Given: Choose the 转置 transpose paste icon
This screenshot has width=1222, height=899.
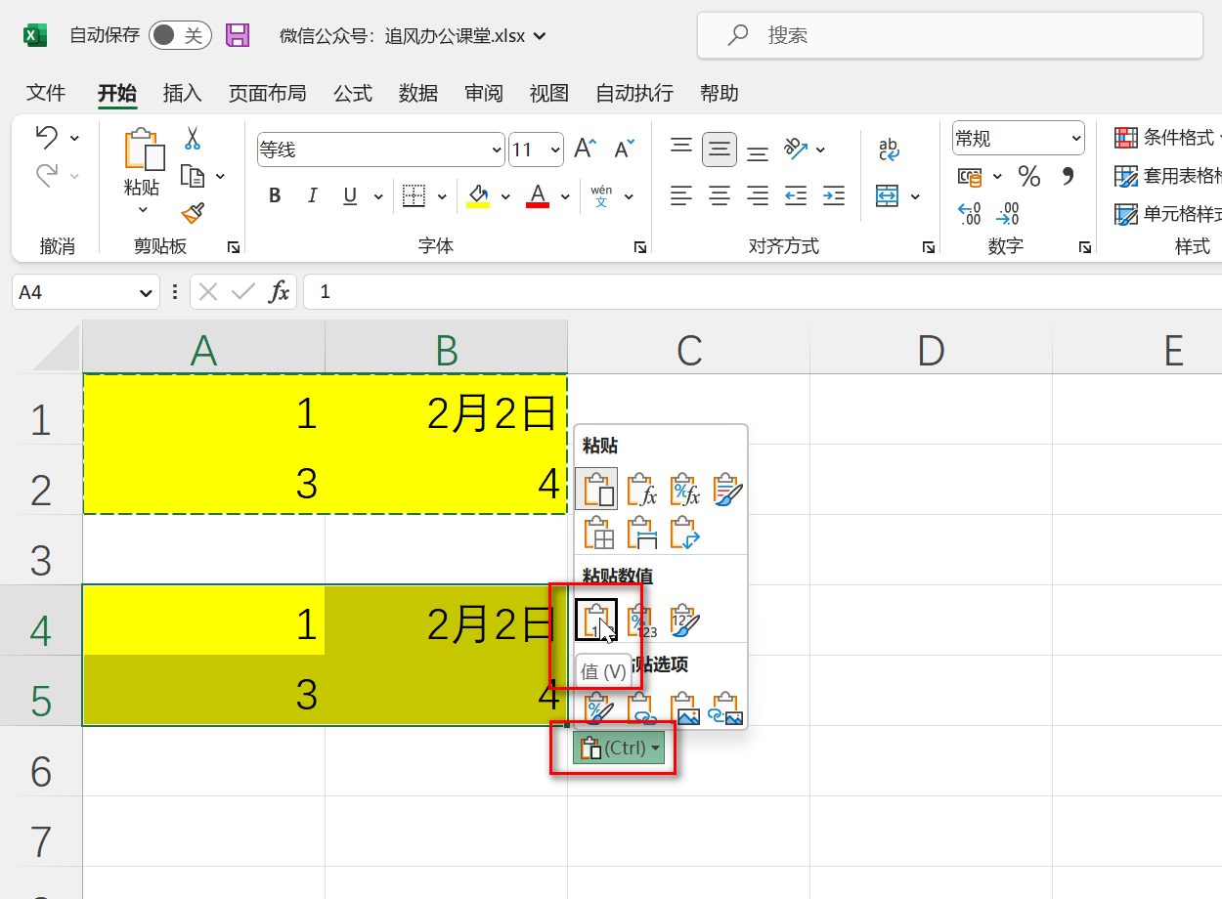Looking at the screenshot, I should pyautogui.click(x=684, y=534).
